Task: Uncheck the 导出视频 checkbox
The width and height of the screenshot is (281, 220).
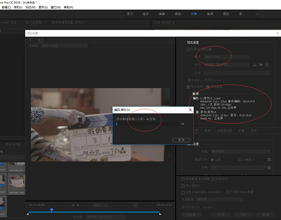Action: 188,87
